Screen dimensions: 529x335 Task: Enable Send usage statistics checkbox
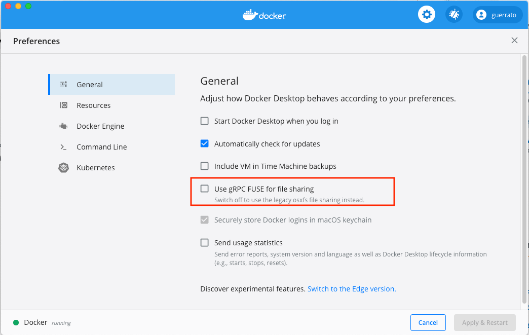(204, 243)
